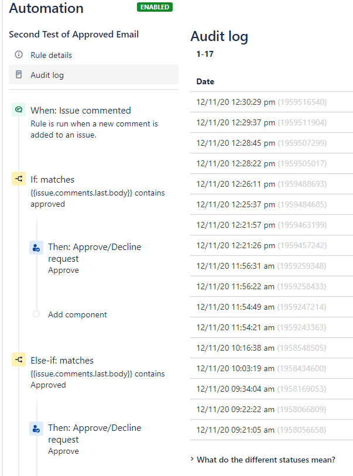
Task: Click the 'Else-if: matches' branch icon
Action: coord(19,360)
